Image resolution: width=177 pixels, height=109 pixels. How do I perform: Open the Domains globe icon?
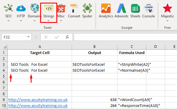pos(35,8)
